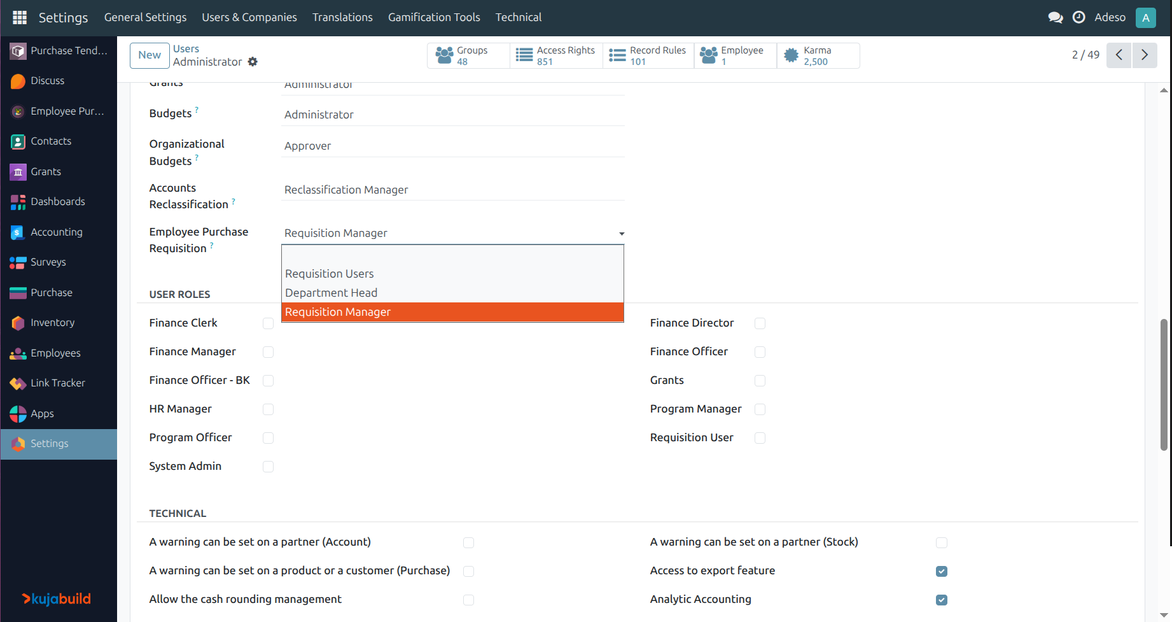Image resolution: width=1172 pixels, height=622 pixels.
Task: Open Surveys app in sidebar
Action: (59, 262)
